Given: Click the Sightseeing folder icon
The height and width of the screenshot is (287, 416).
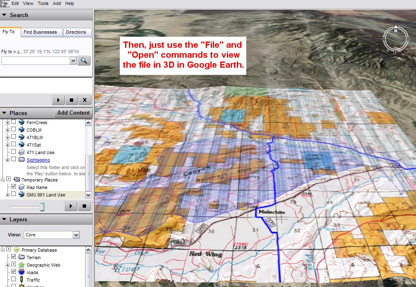Looking at the screenshot, I should coord(22,159).
